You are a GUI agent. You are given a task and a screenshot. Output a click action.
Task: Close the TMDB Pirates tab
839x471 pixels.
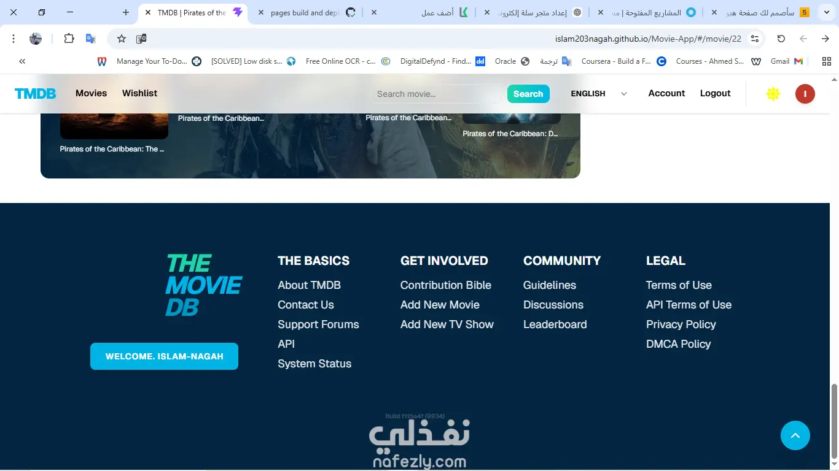pyautogui.click(x=148, y=12)
